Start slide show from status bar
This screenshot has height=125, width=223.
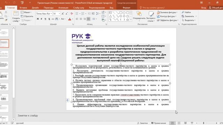192,123
